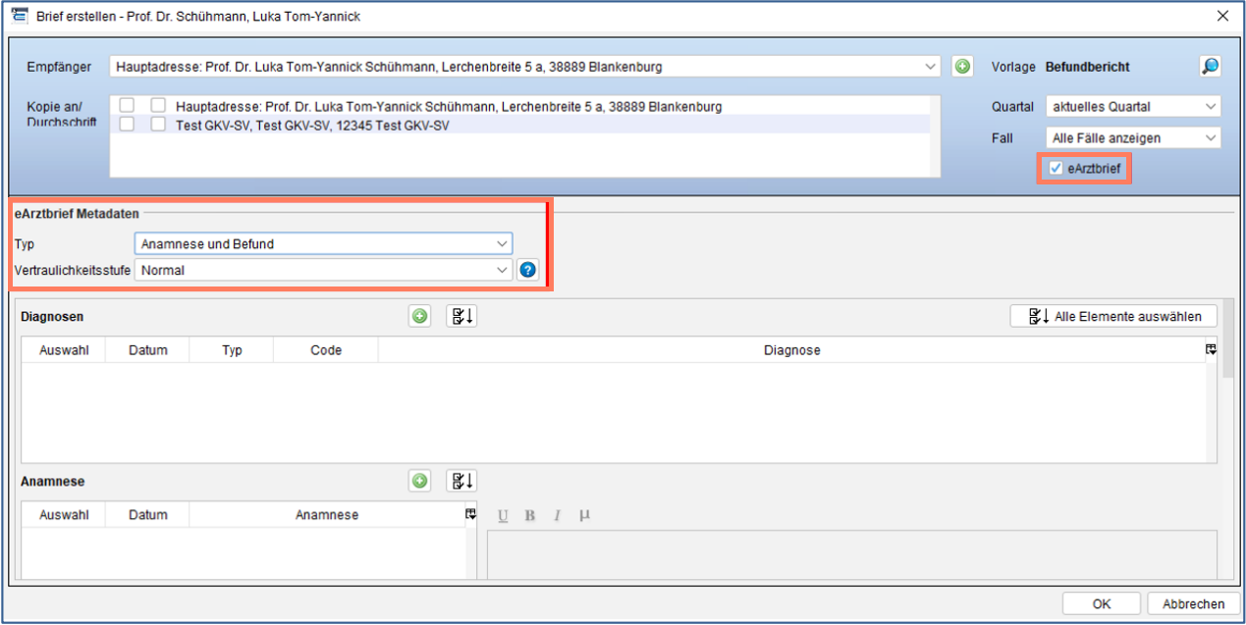The height and width of the screenshot is (625, 1246).
Task: Open the Empfänger address dropdown
Action: (525, 67)
